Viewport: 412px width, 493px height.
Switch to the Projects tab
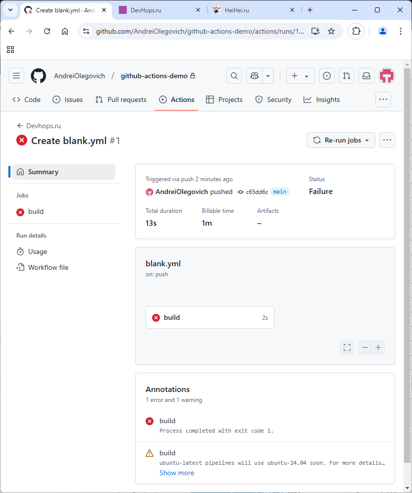224,99
